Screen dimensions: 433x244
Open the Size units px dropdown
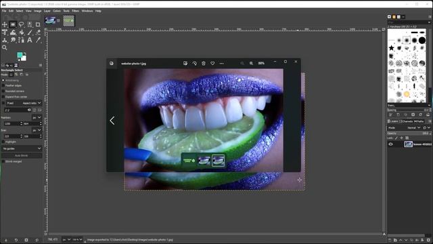(37, 130)
